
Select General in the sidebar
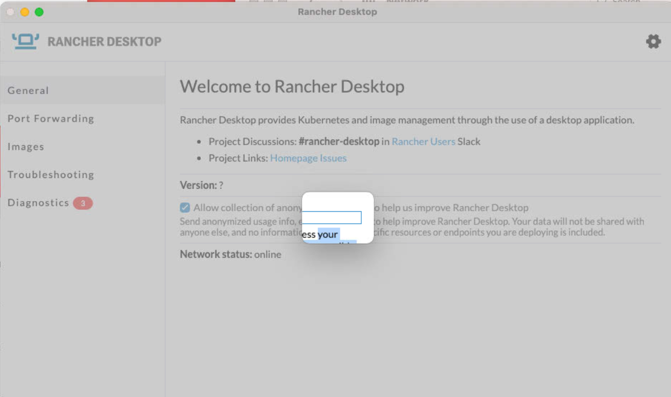point(28,90)
